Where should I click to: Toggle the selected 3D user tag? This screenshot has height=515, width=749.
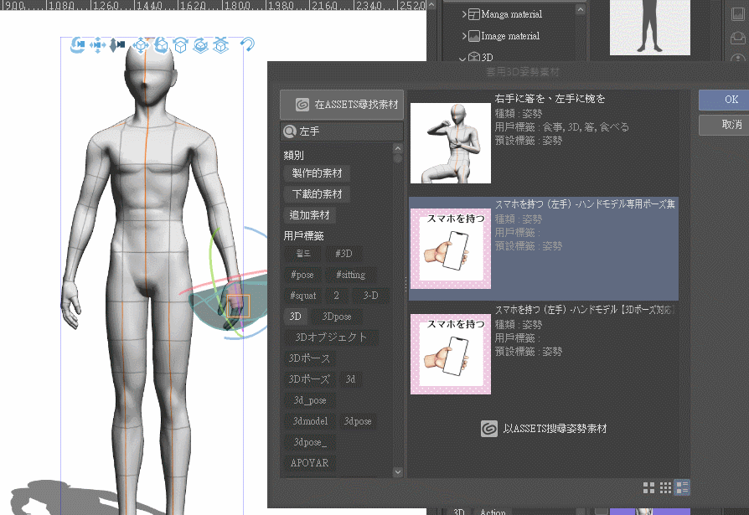tap(295, 317)
